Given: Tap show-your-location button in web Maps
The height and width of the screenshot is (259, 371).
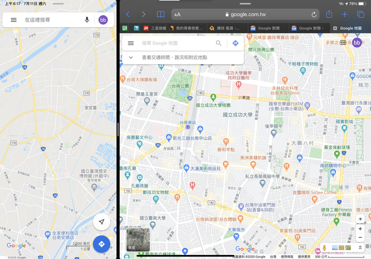Looking at the screenshot, I should pos(360,219).
